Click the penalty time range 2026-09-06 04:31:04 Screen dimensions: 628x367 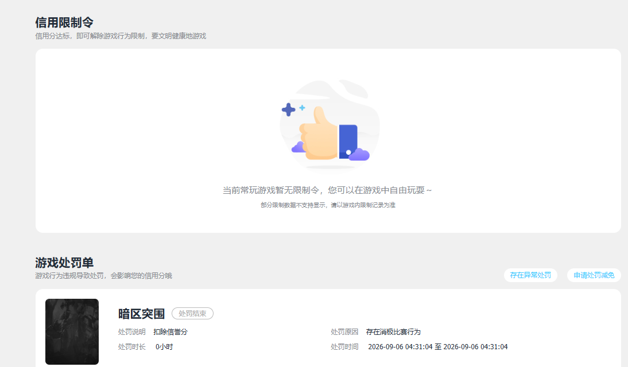point(438,346)
